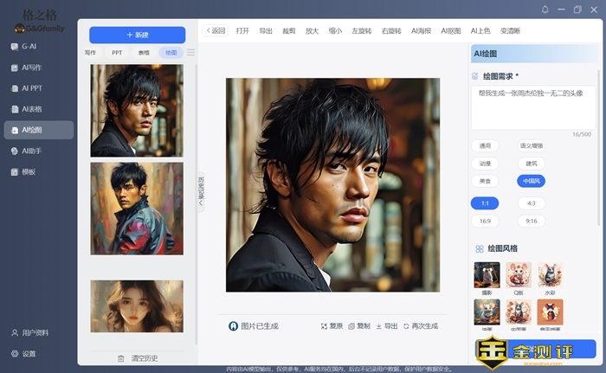
Task: Click the 返回 back arrow button
Action: [215, 30]
